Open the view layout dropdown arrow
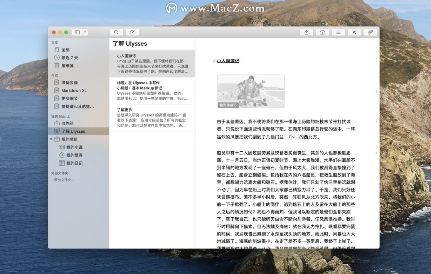The width and height of the screenshot is (431, 274). pyautogui.click(x=85, y=32)
